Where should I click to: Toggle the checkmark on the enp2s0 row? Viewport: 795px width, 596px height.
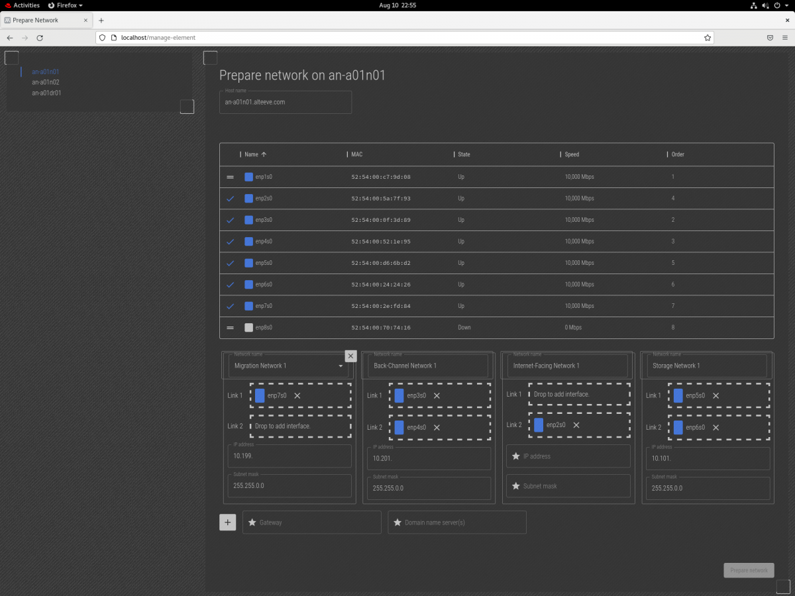[x=230, y=199]
